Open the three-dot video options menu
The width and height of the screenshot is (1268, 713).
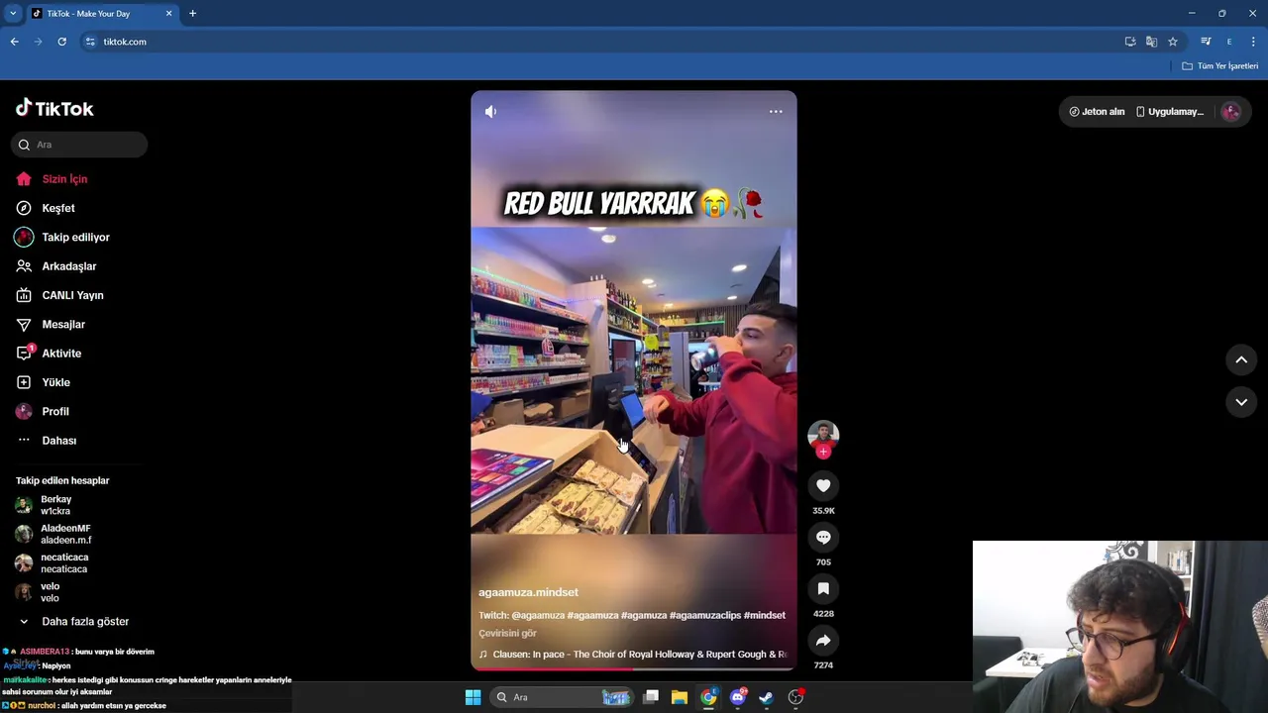[x=776, y=112]
